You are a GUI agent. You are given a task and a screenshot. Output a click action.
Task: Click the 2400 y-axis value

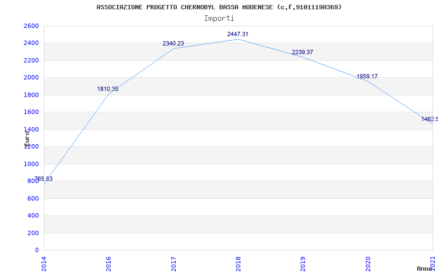pos(31,43)
